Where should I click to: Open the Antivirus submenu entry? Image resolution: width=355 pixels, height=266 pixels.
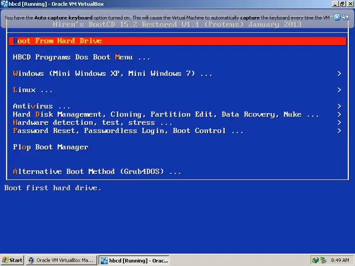pos(41,106)
